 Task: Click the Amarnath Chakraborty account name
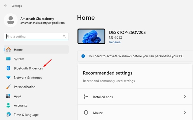37,18
